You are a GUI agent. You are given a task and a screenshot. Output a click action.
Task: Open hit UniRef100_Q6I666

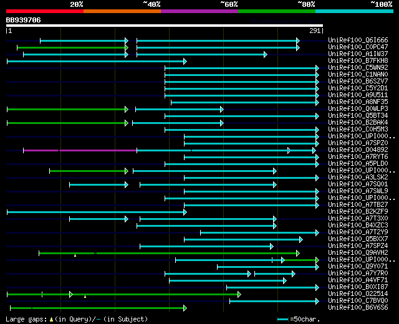358,40
